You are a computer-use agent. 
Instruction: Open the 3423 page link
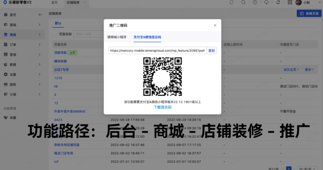point(58,120)
